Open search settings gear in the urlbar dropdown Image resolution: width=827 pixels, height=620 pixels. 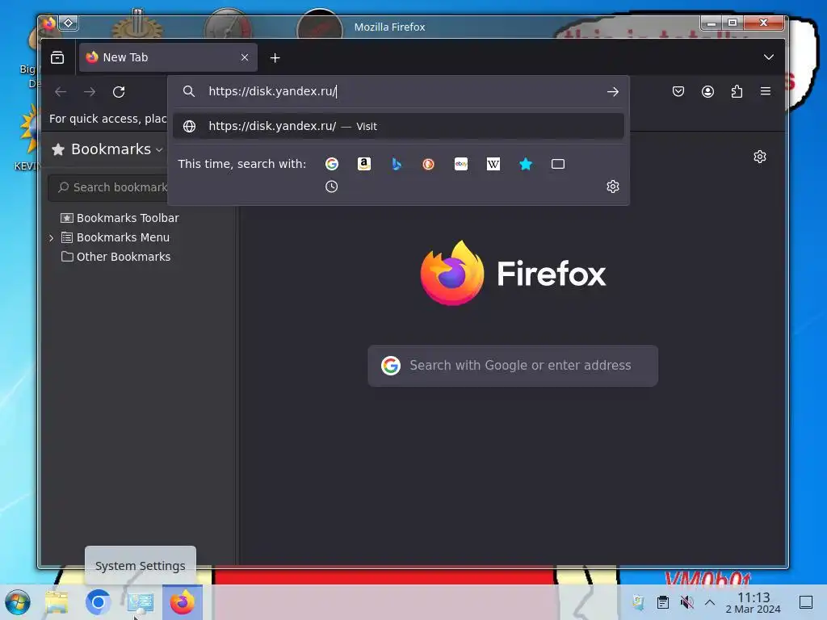tap(612, 186)
